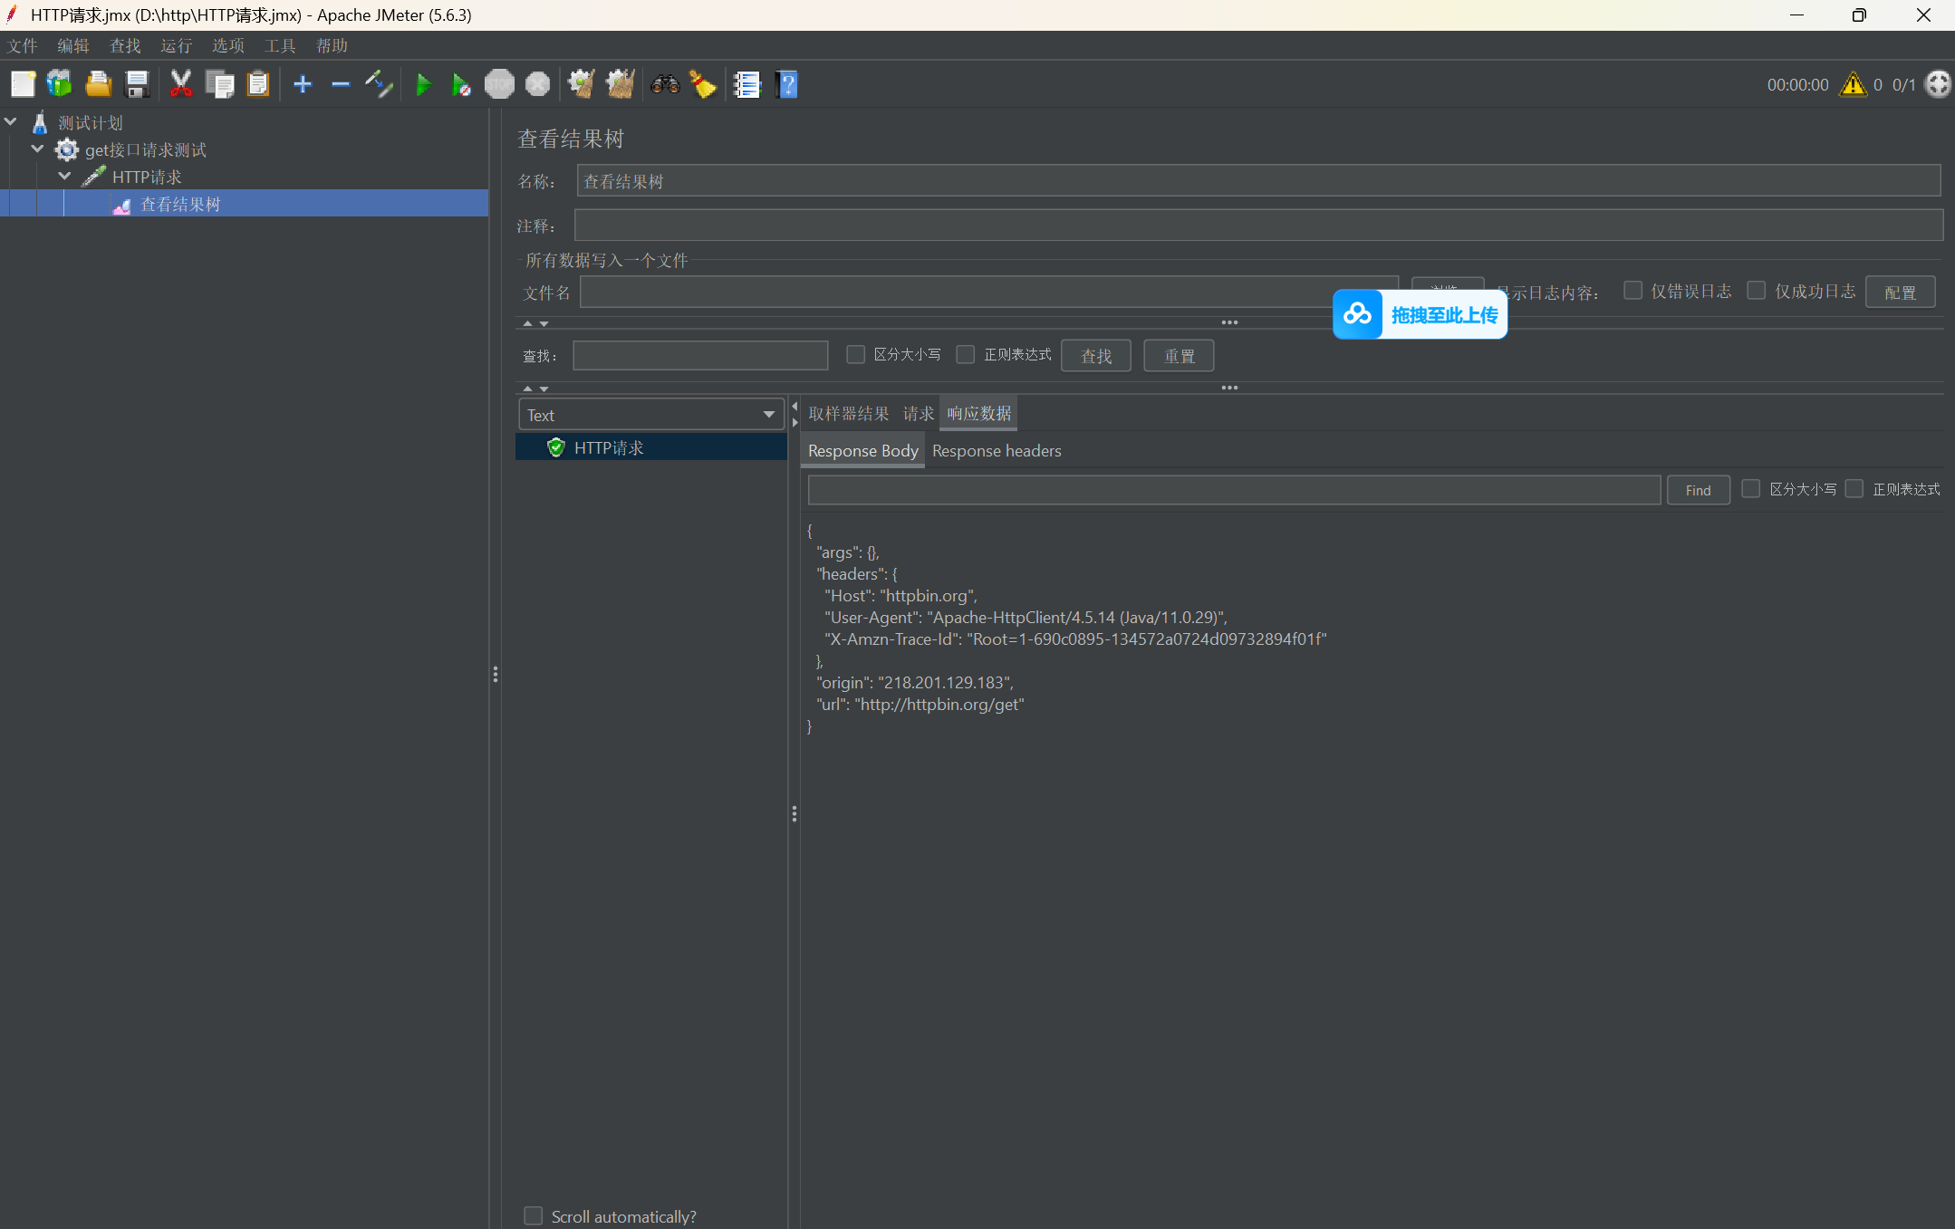Viewport: 1955px width, 1229px height.
Task: Switch to Response headers tab
Action: [x=996, y=451]
